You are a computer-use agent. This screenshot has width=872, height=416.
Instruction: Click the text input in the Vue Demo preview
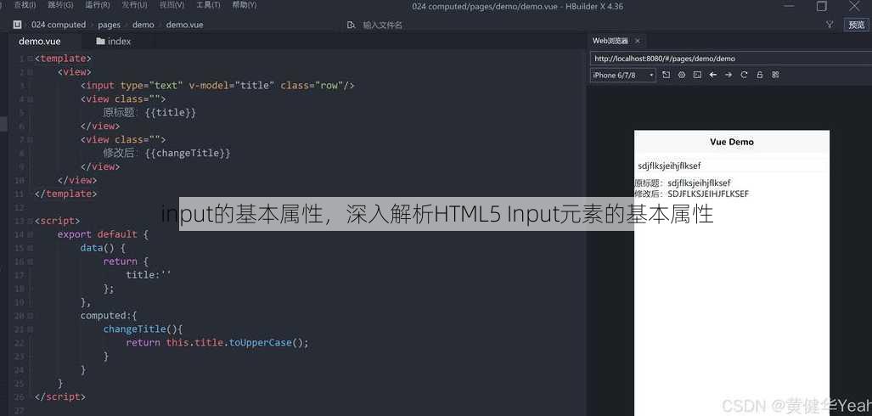(x=732, y=166)
